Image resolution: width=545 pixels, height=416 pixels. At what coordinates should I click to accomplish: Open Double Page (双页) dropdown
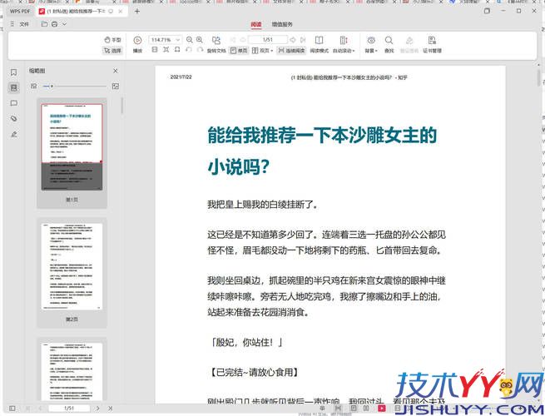pos(262,51)
